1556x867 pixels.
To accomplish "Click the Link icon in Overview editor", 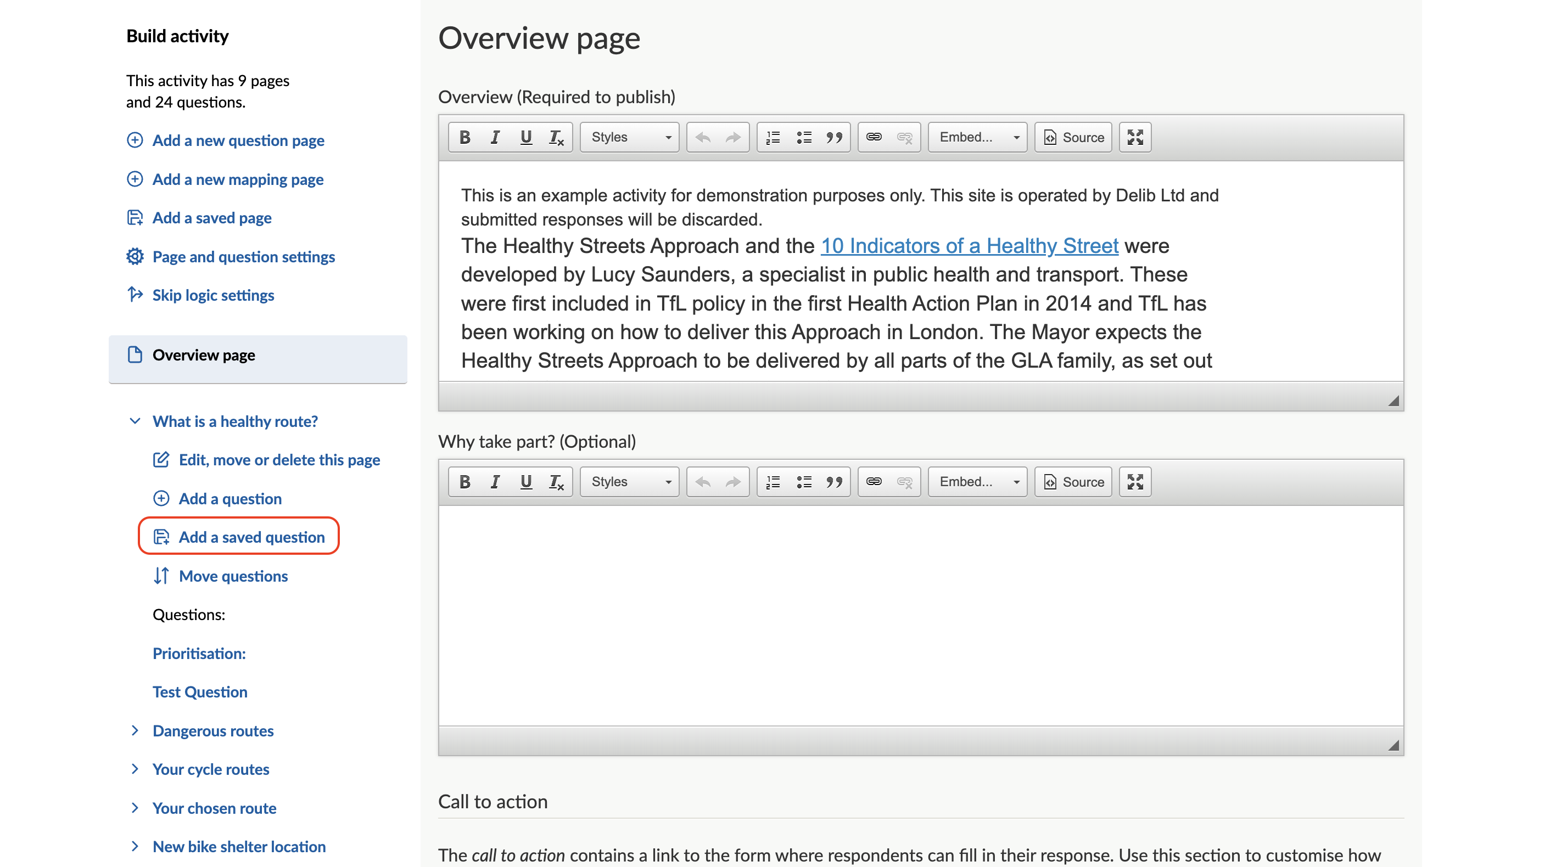I will pyautogui.click(x=874, y=137).
